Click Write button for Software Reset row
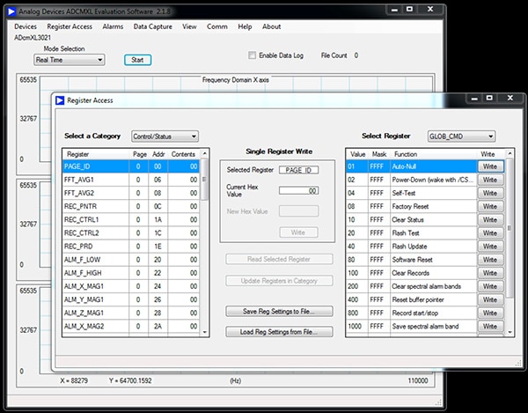The height and width of the screenshot is (413, 528). (x=489, y=262)
